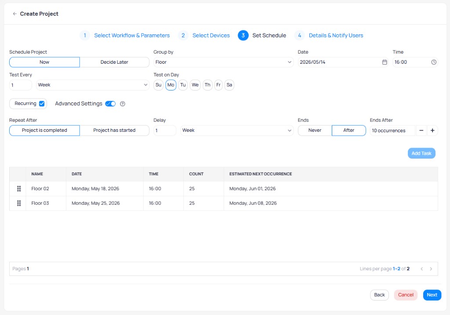Go to step 1 Select Workflow & Parameters
This screenshot has width=450, height=315.
tap(125, 36)
